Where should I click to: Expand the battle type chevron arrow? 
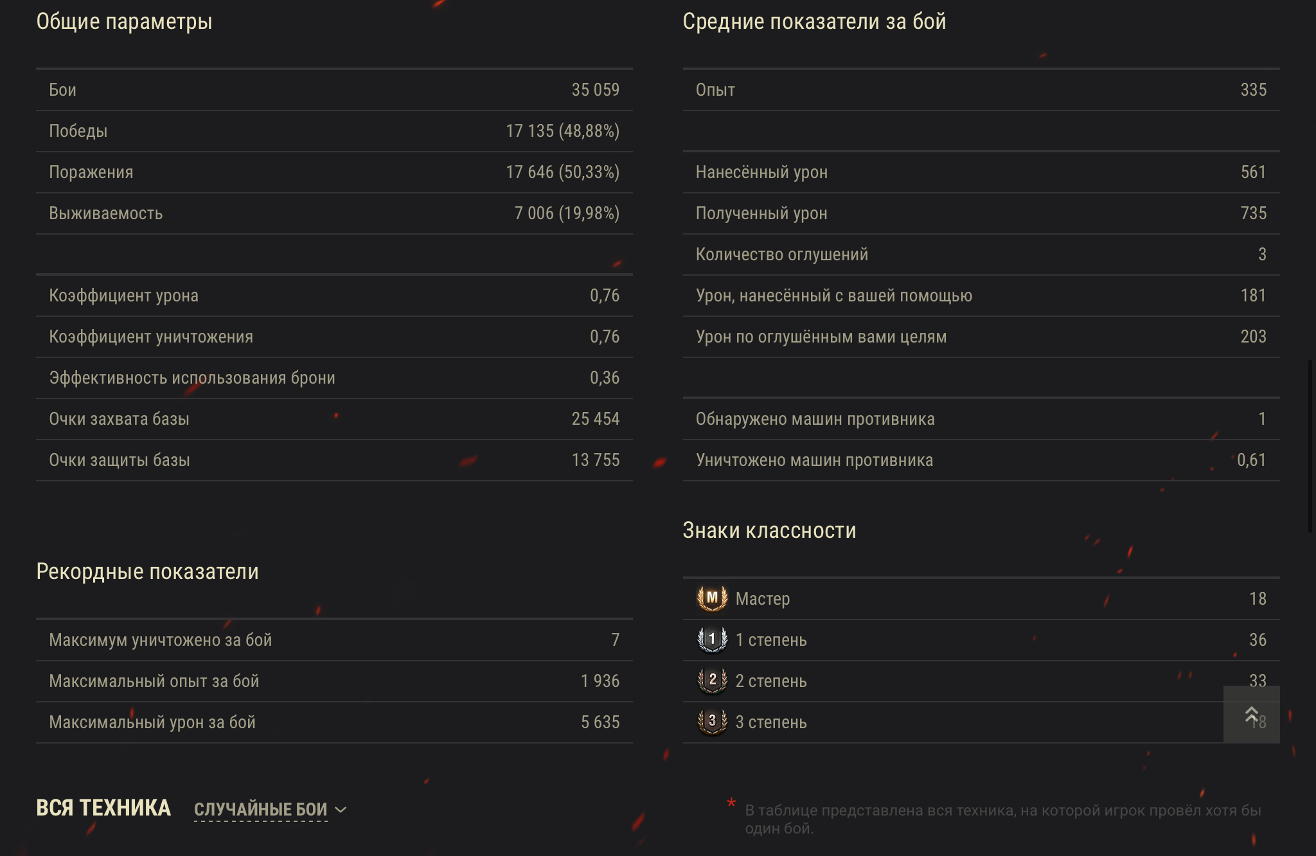[x=341, y=810]
